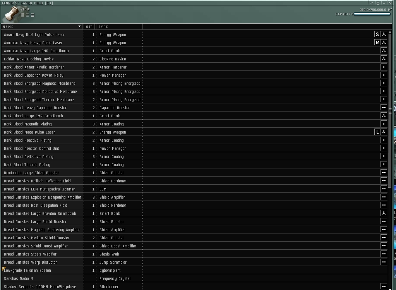
Task: Click the Jump Scrambler type cell
Action: pyautogui.click(x=113, y=262)
